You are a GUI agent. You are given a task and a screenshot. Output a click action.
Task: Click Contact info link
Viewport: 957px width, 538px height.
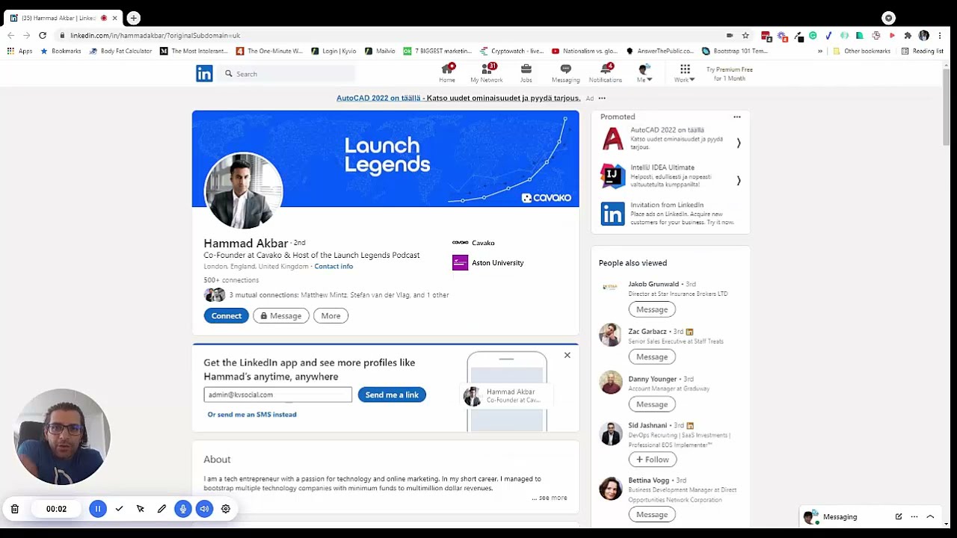[x=333, y=266]
